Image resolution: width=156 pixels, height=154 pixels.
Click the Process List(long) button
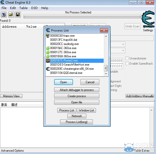click(x=76, y=122)
